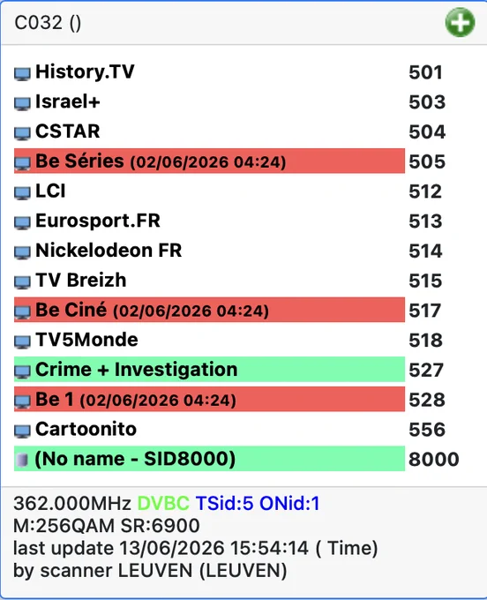This screenshot has height=600, width=487.
Task: Select the Crime + Investigation row
Action: [x=209, y=369]
